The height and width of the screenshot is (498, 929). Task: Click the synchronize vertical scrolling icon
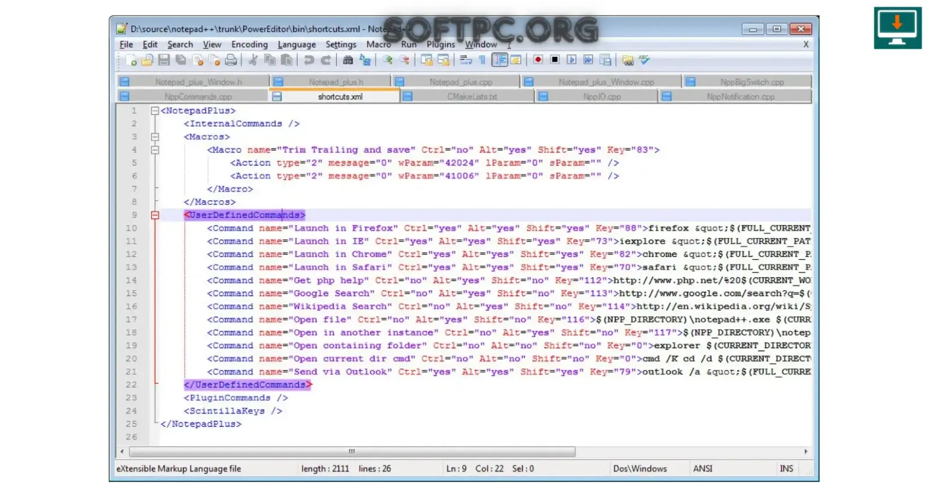pyautogui.click(x=427, y=60)
